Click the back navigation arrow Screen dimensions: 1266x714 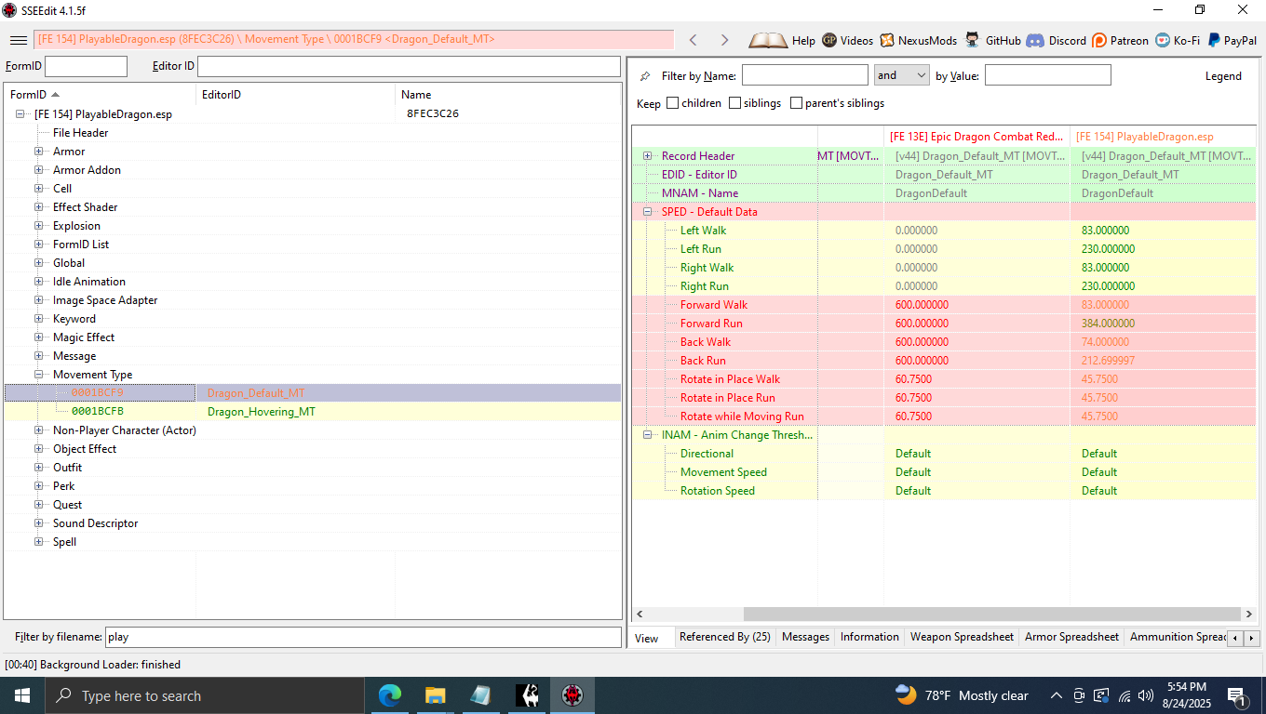[x=693, y=40]
